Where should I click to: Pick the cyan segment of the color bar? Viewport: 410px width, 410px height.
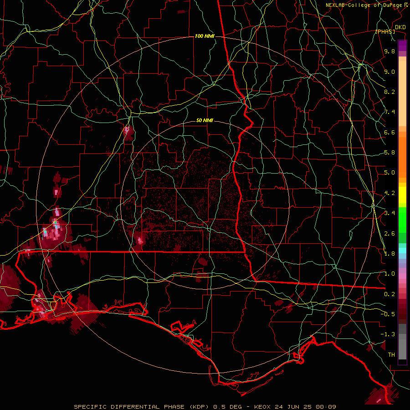point(402,250)
